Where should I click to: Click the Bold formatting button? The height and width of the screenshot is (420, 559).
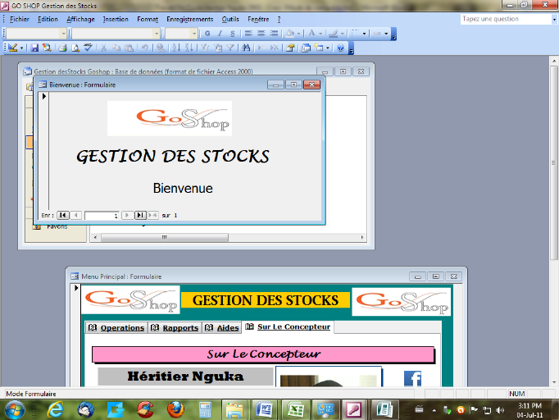[x=207, y=34]
